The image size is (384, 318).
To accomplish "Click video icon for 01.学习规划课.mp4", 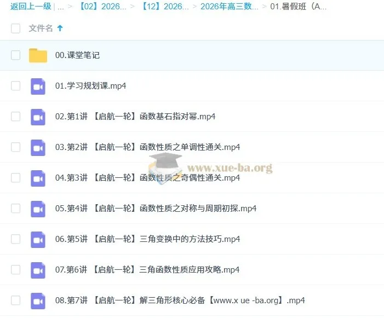I will 38,86.
